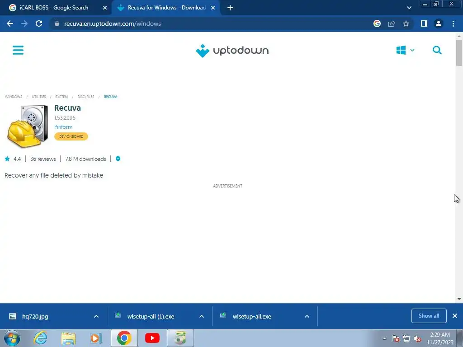463x347 pixels.
Task: Go back to previous page
Action: 10,23
